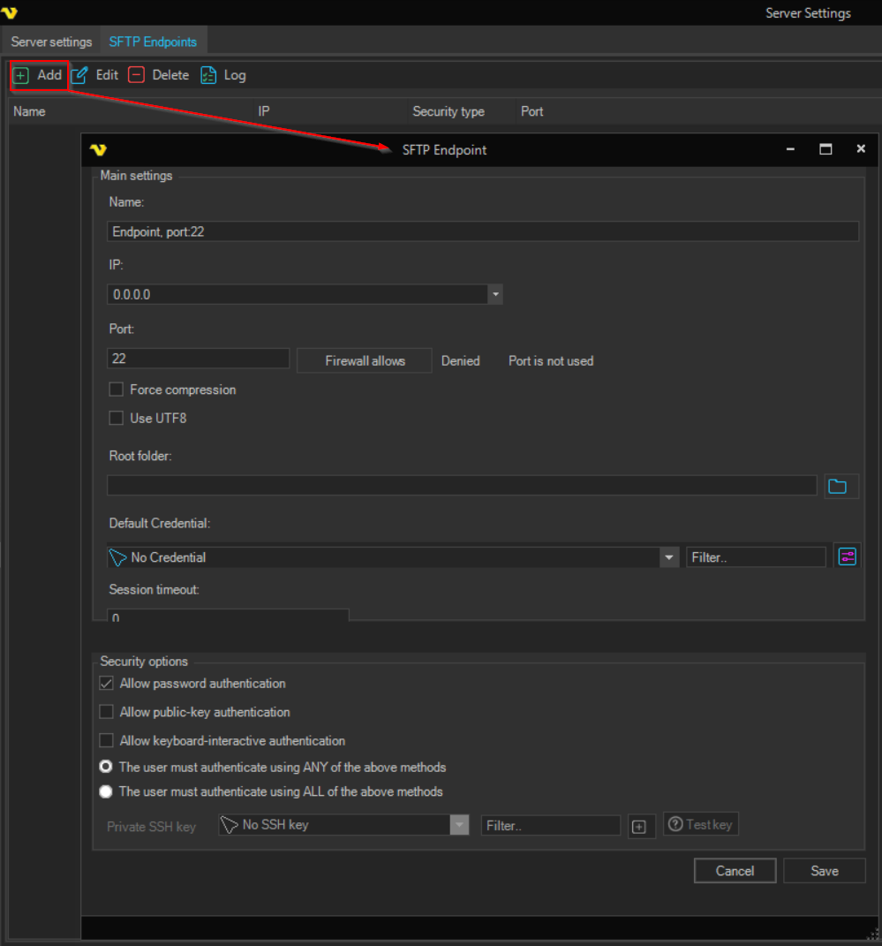
Task: Click the Add endpoint icon
Action: pyautogui.click(x=21, y=75)
